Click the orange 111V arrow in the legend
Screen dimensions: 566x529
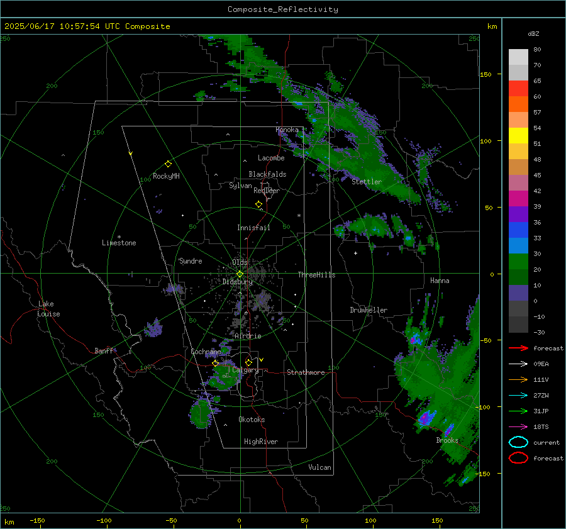click(518, 379)
